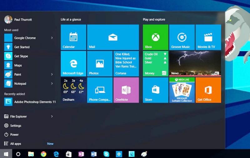Open Cortana circle on taskbar

18,154
